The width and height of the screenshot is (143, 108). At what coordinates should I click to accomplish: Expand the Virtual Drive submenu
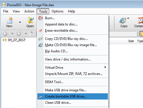pyautogui.click(x=72, y=68)
